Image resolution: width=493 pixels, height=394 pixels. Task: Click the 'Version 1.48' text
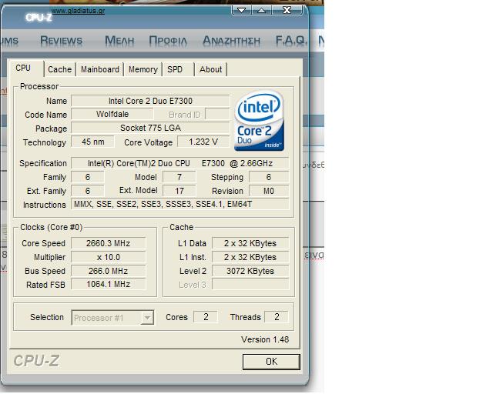[x=265, y=339]
